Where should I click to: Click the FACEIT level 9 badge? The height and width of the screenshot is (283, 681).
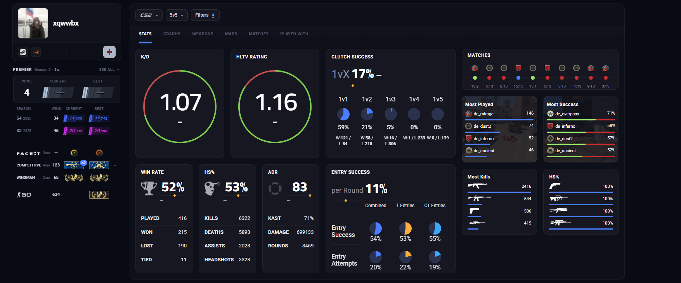coord(99,153)
